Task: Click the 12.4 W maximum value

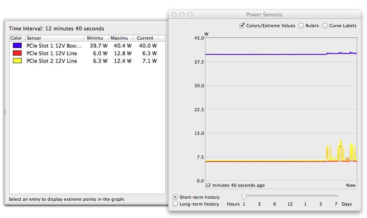Action: pyautogui.click(x=123, y=61)
